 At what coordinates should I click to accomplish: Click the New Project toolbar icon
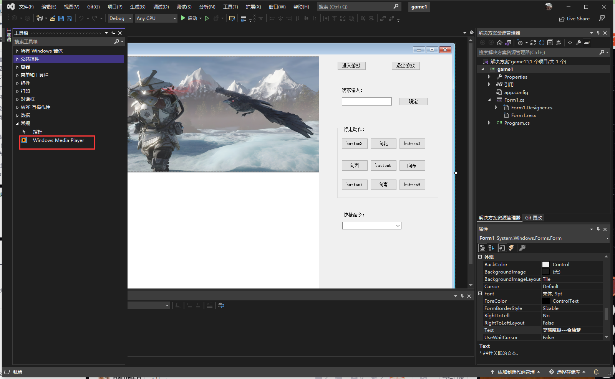(39, 18)
